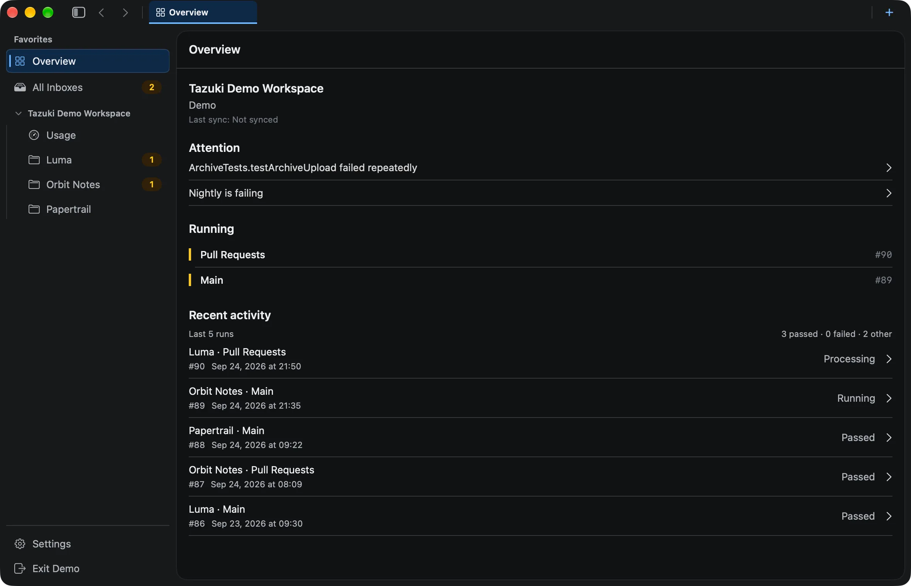Open chevron for ArchiveTests.testArchiveUpload failure
The image size is (911, 586).
(889, 167)
